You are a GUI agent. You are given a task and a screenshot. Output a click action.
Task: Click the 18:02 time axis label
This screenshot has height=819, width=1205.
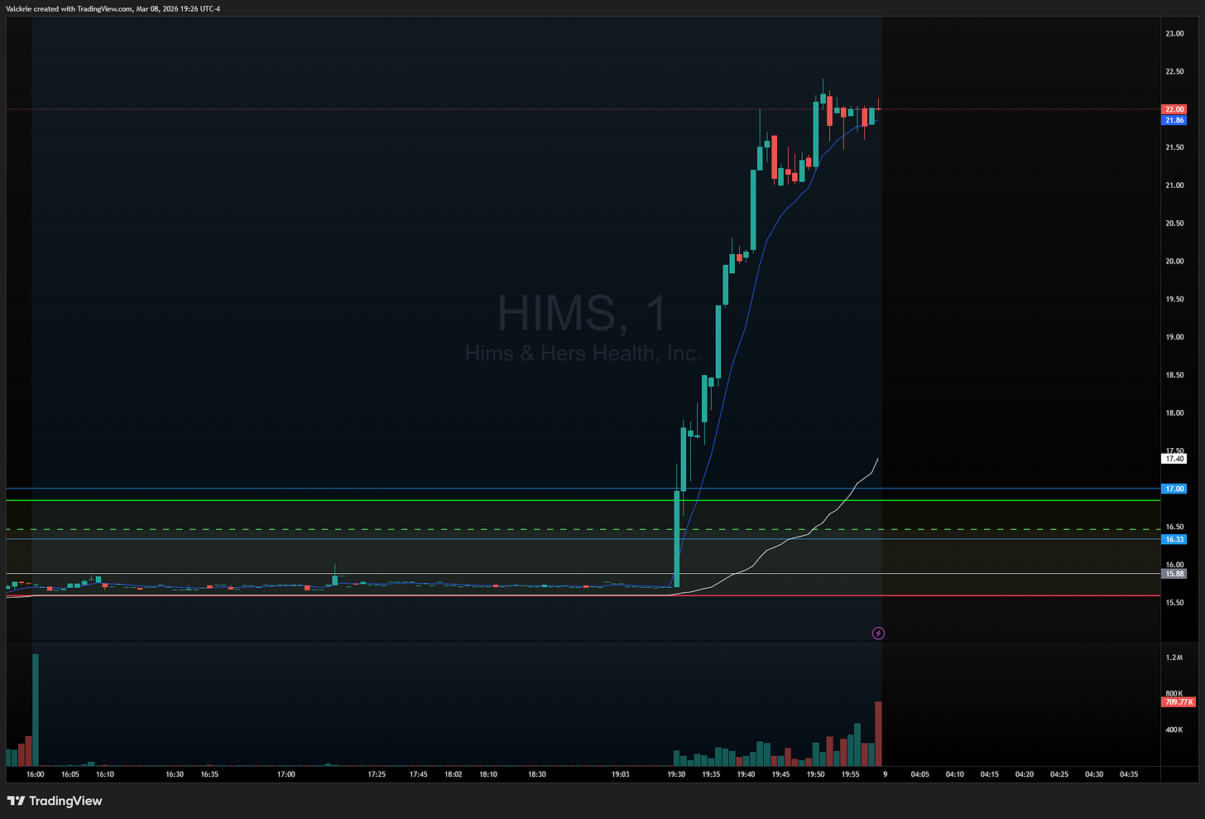tap(454, 774)
